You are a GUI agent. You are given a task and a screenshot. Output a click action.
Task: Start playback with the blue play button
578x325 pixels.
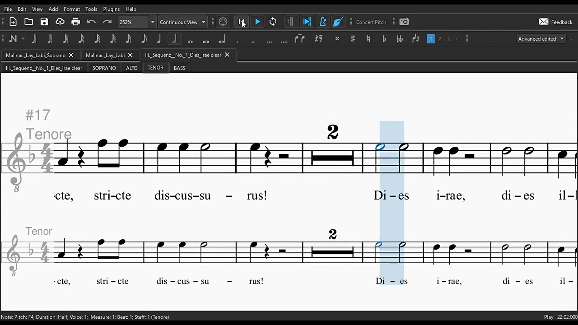tap(257, 22)
